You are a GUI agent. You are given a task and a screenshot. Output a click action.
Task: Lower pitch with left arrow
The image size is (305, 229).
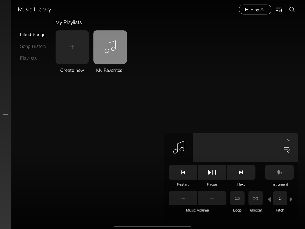coord(269,199)
